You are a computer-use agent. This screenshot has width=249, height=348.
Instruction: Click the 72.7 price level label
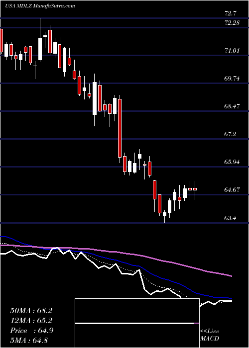point(231,13)
